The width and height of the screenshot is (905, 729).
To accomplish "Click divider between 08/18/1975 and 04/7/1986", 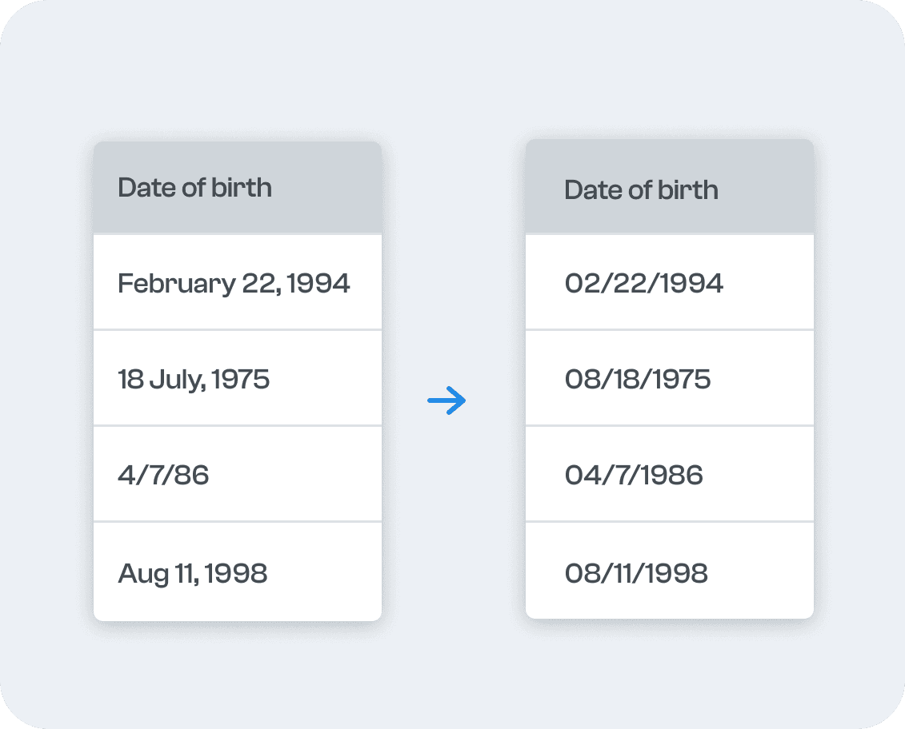I will (x=669, y=425).
